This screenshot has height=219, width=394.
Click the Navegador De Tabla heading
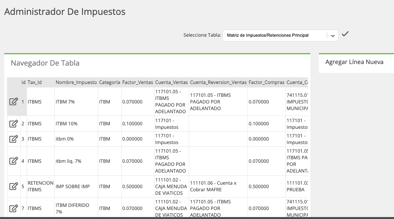tap(45, 63)
